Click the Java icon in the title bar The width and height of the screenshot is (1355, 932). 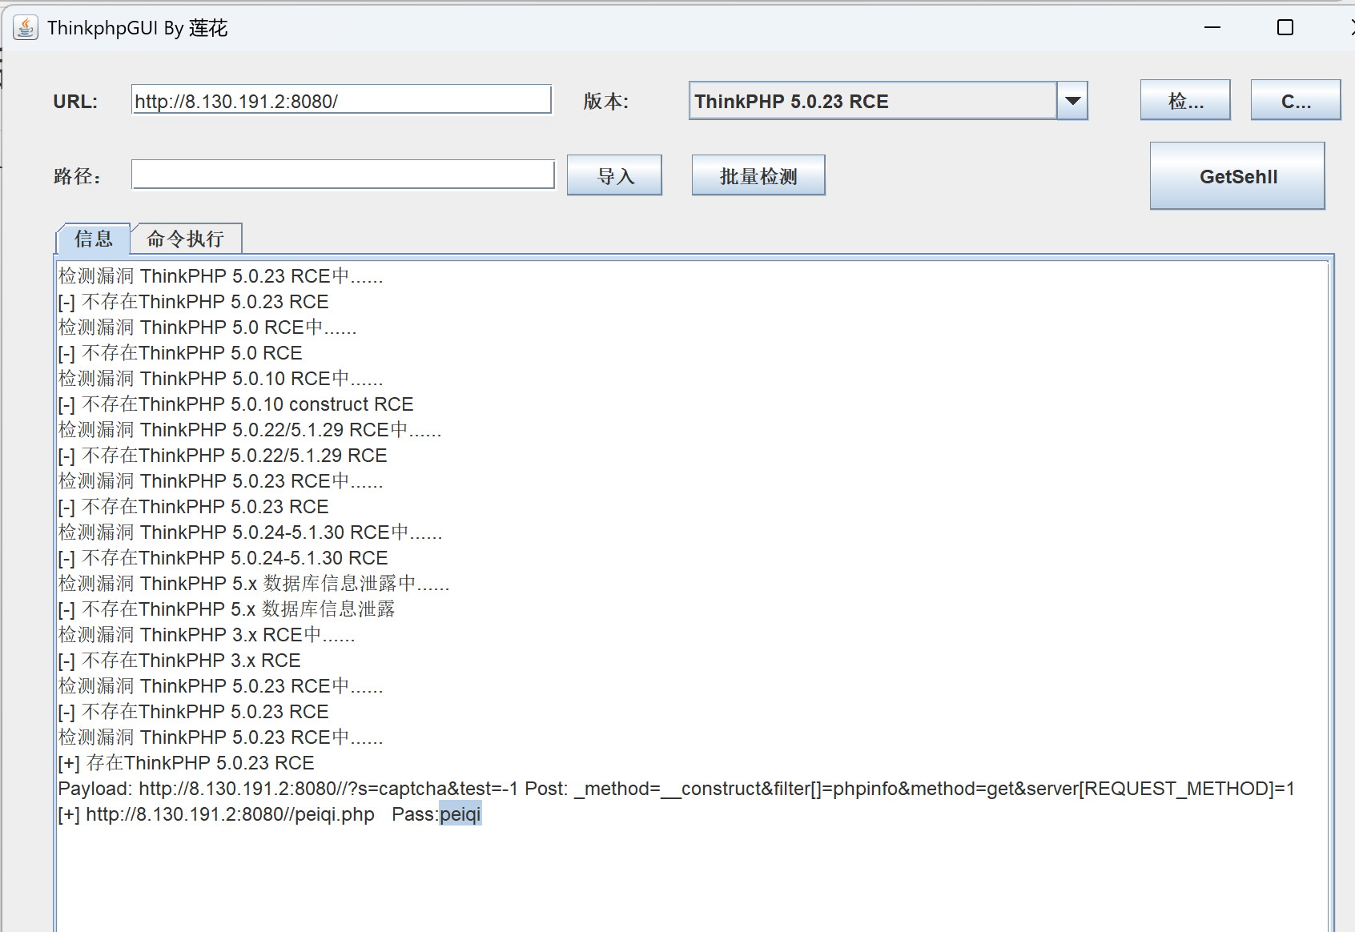click(26, 28)
